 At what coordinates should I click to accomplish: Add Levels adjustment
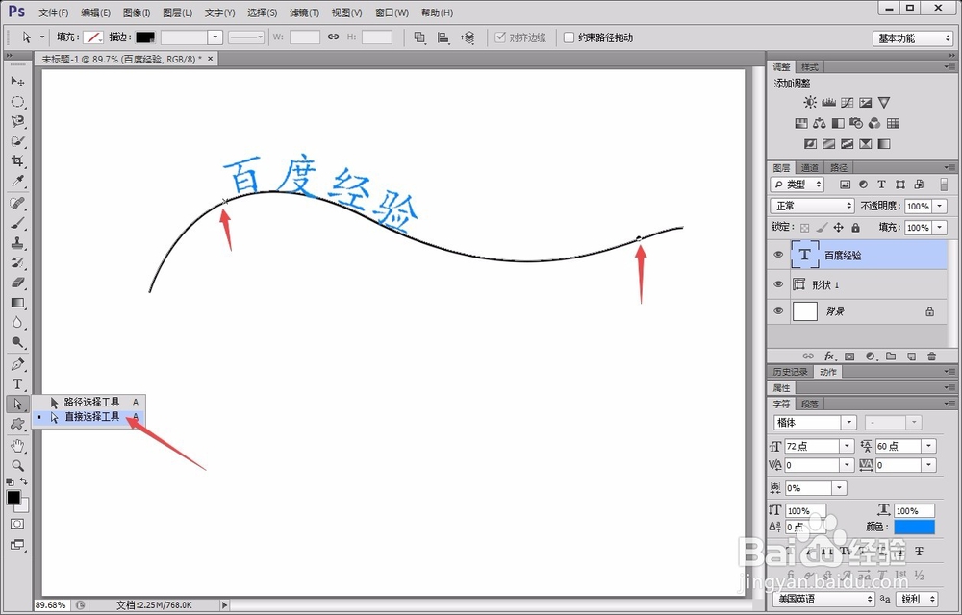coord(829,102)
